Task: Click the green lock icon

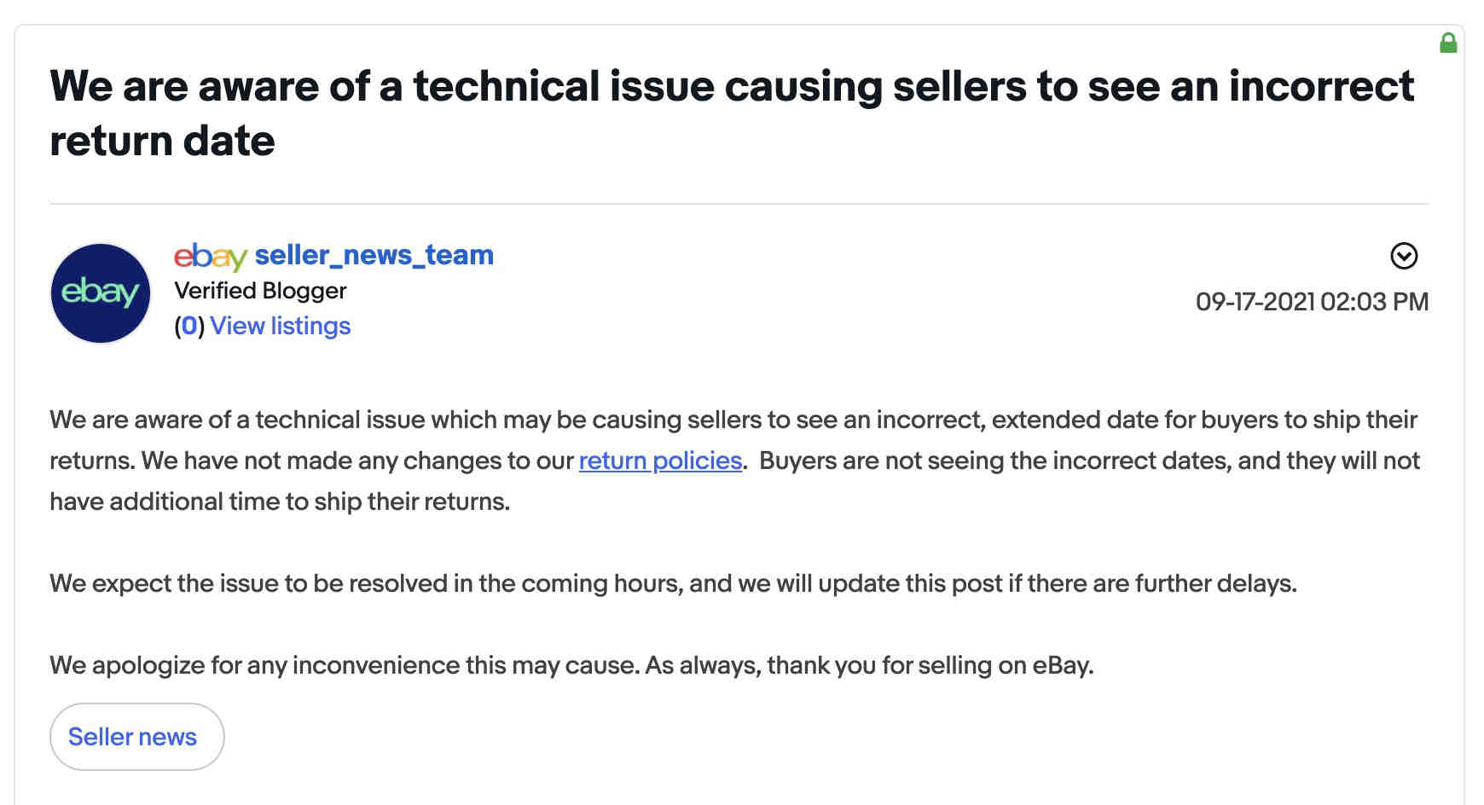Action: pyautogui.click(x=1448, y=43)
